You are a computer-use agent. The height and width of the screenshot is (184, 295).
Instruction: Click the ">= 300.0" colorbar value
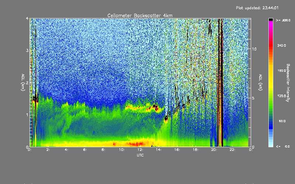(283, 20)
